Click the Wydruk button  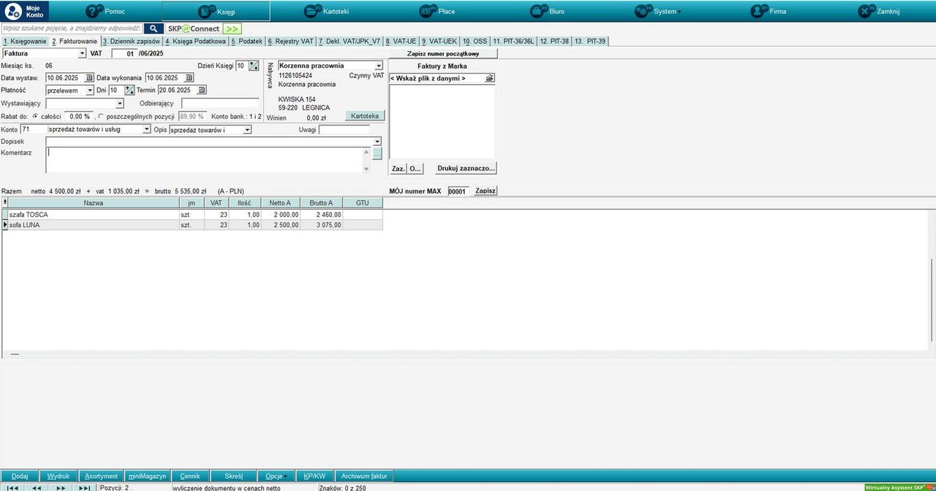coord(58,476)
